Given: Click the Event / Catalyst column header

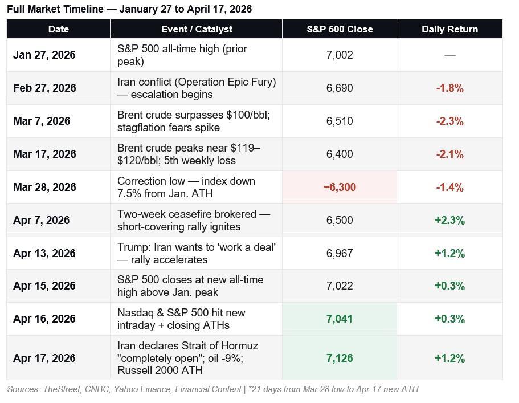Looking at the screenshot, I should (x=197, y=29).
